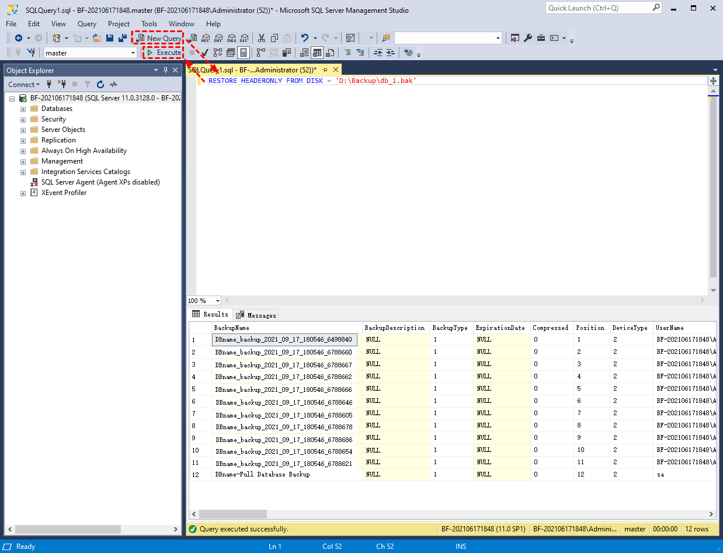Click the Cut scissors icon
Viewport: 723px width, 553px height.
(x=261, y=38)
